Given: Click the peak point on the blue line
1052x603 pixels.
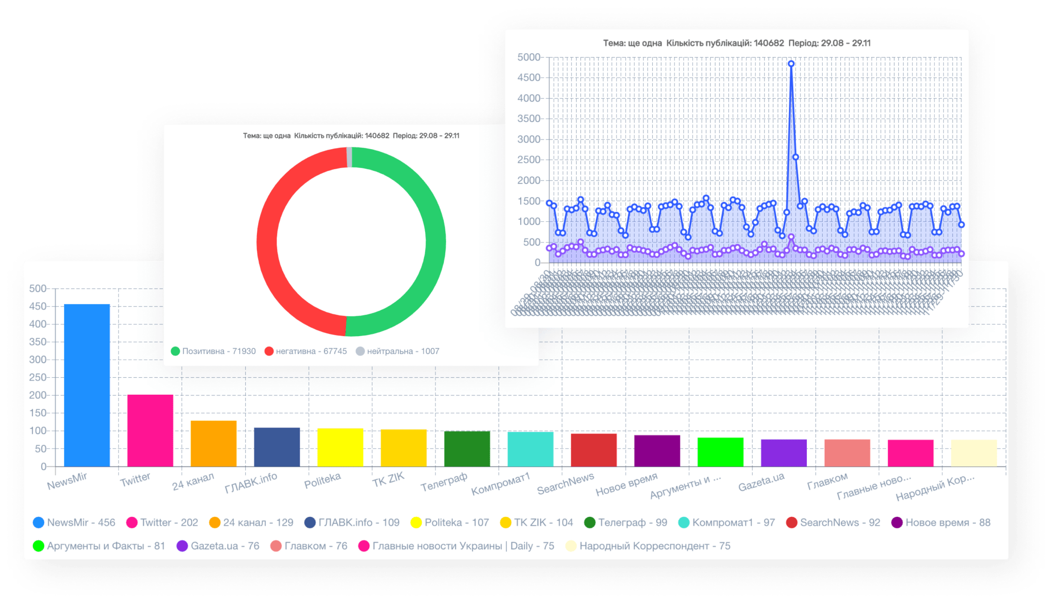Looking at the screenshot, I should coord(791,63).
